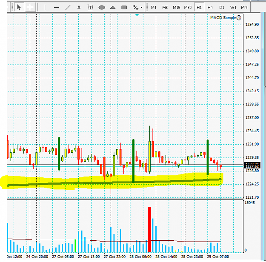Click the tall red volume bar
The height and width of the screenshot is (262, 266).
pyautogui.click(x=149, y=229)
